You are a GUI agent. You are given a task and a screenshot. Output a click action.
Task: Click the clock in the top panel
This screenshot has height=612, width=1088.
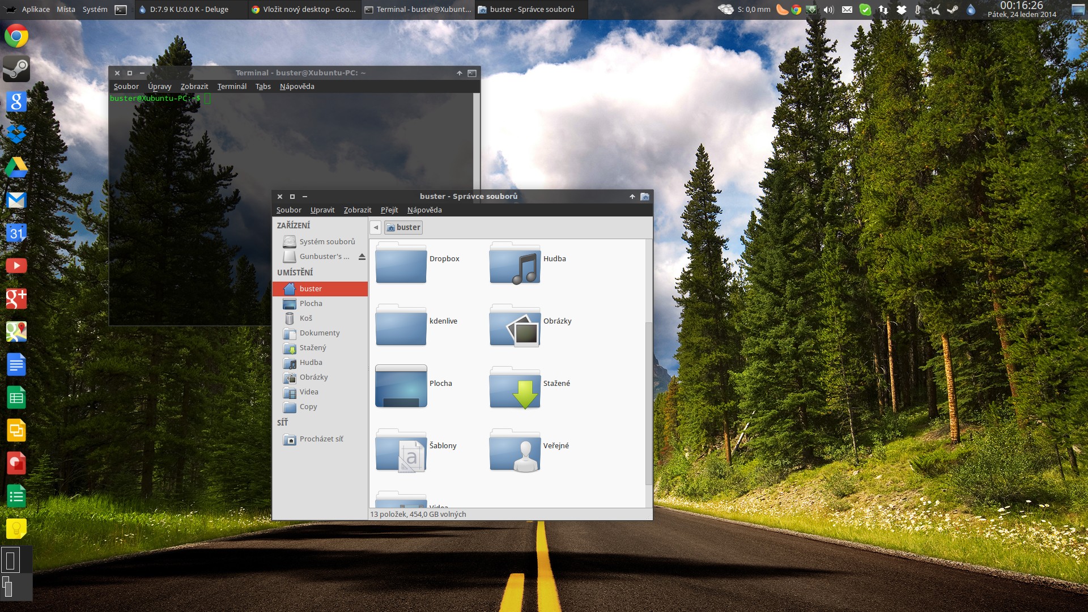coord(1022,10)
